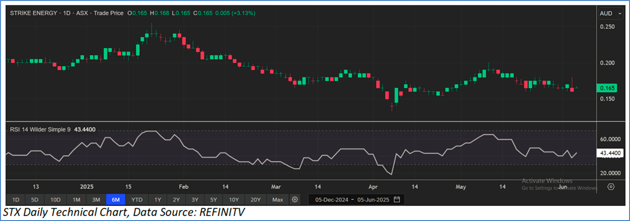Screen dimensions: 630x221
Task: Click the 05-Dec-2024 – 05-Jun-2025 date field
Action: click(356, 200)
